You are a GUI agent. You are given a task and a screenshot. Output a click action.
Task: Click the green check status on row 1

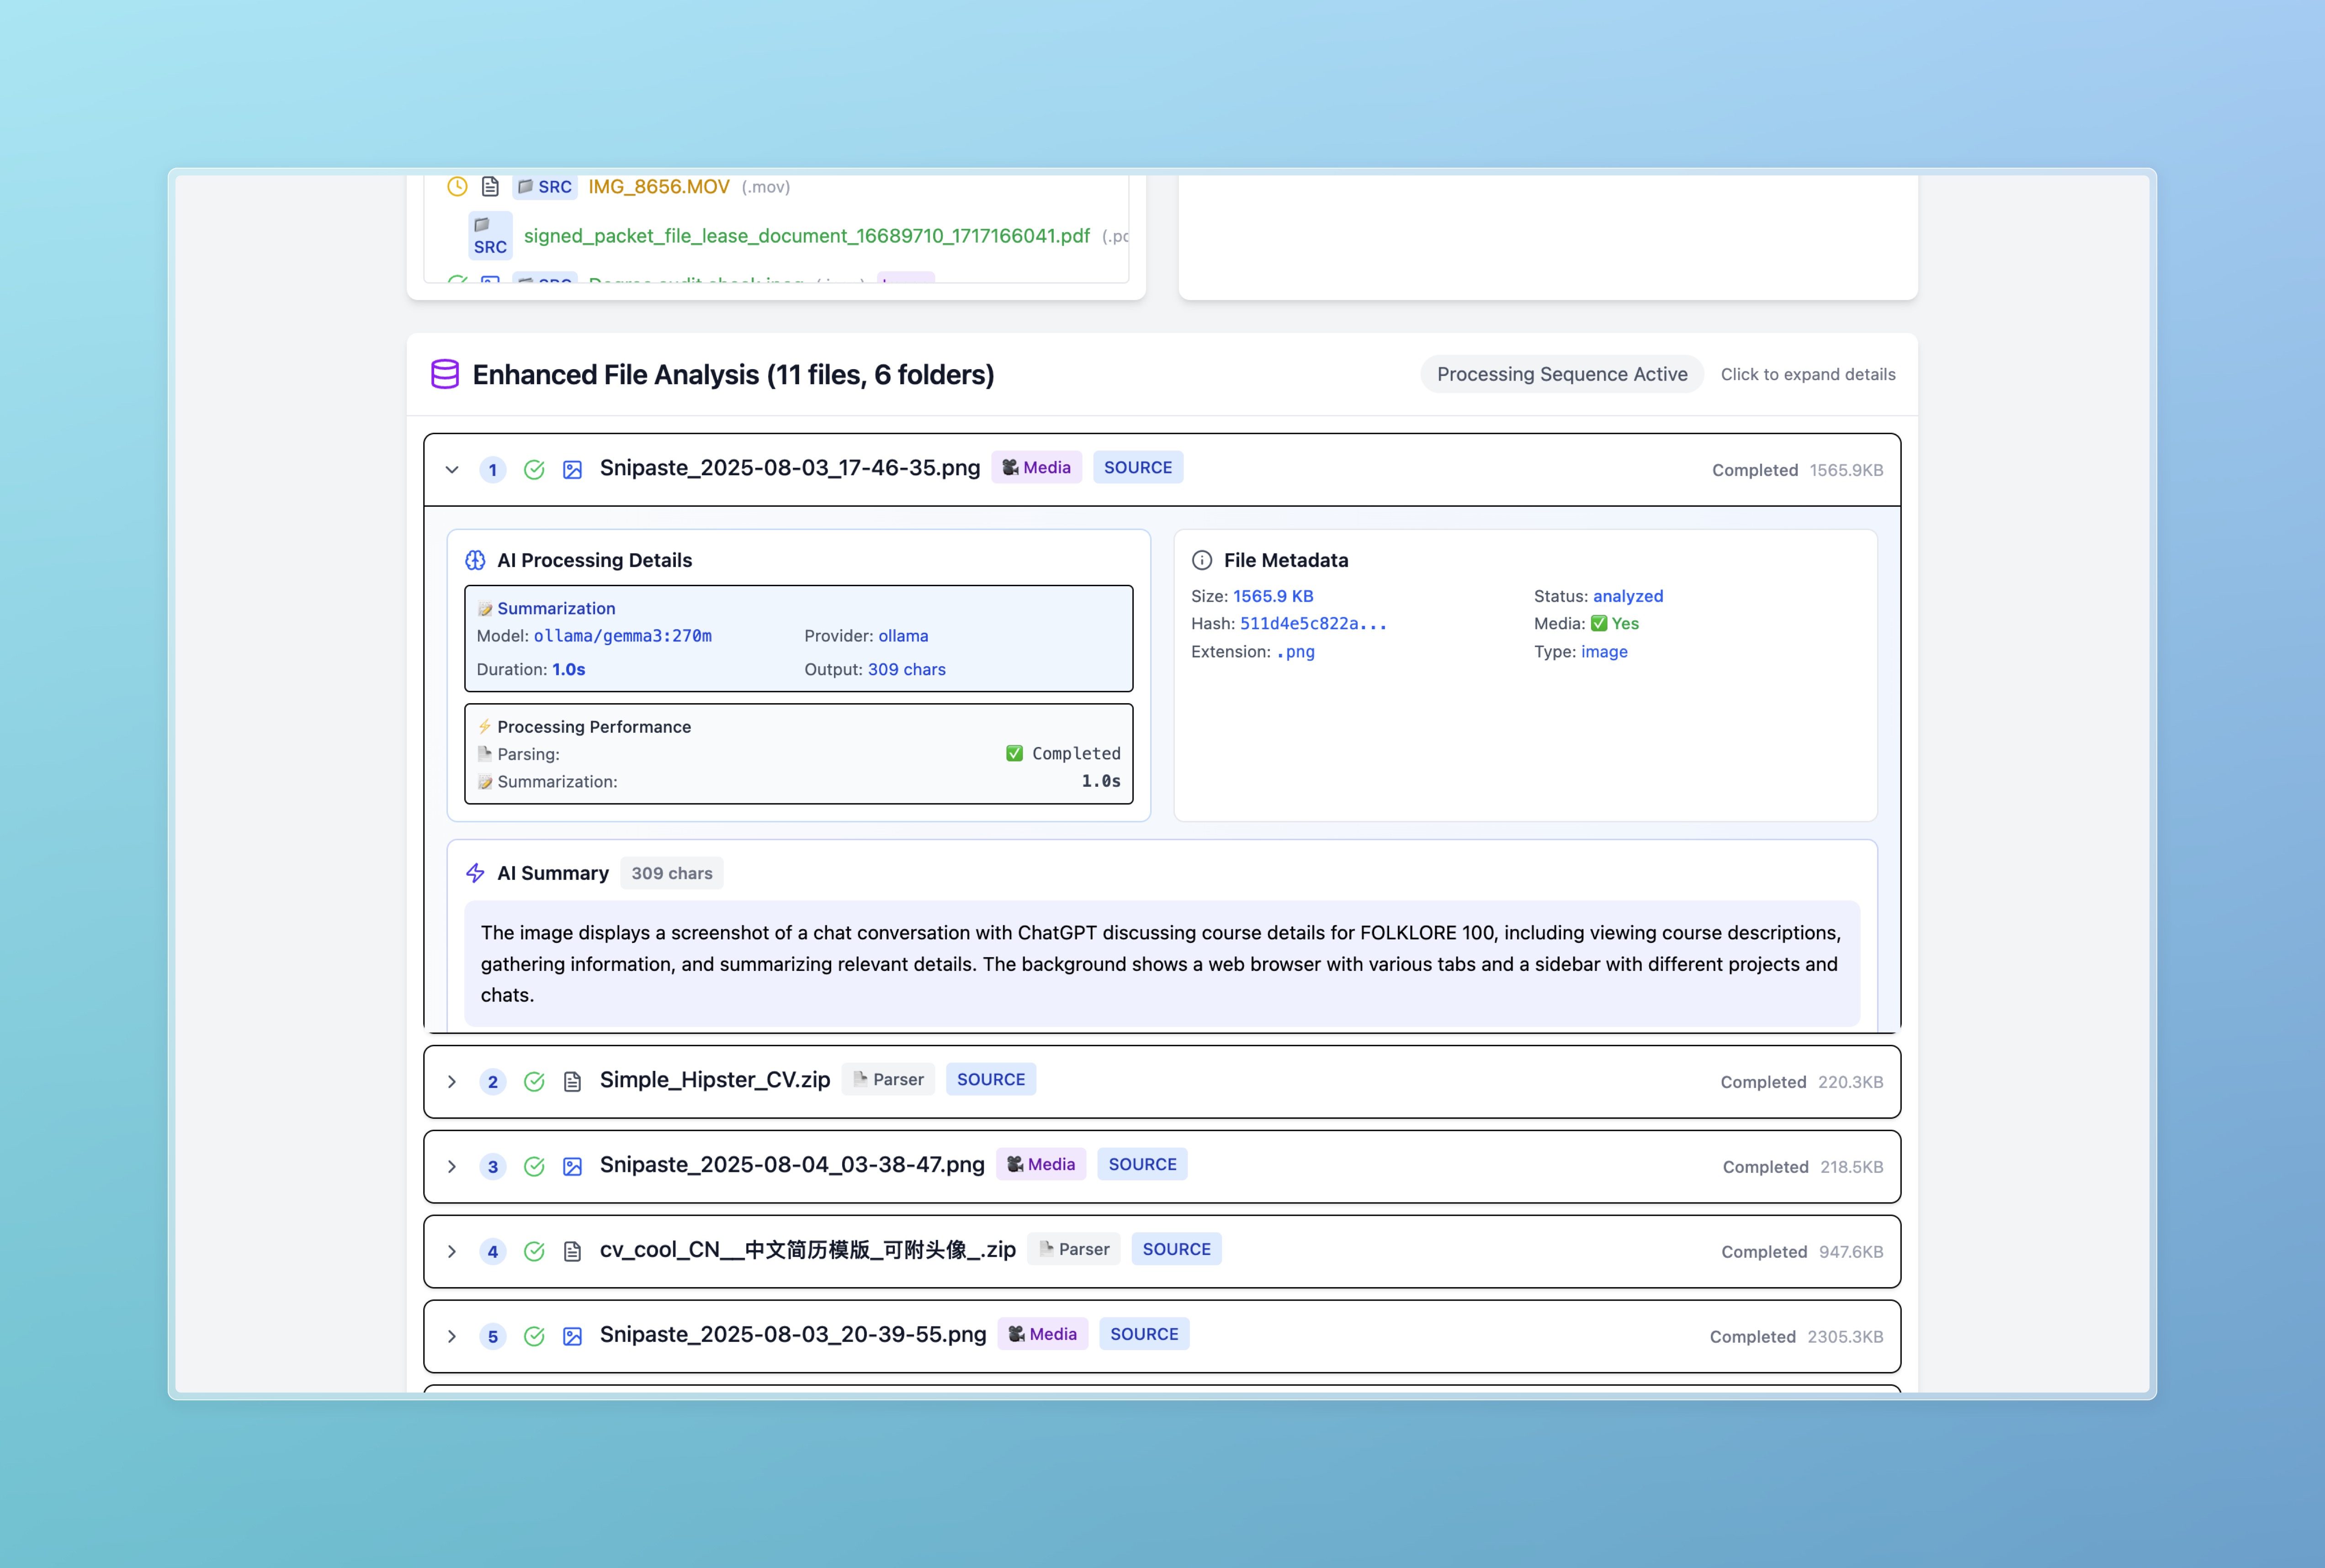534,470
